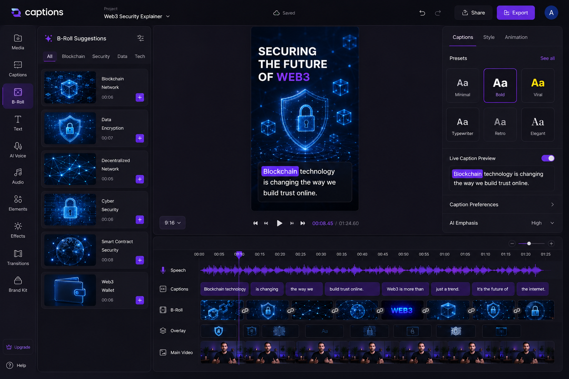
Task: Open the Media panel in the sidebar
Action: click(x=18, y=42)
